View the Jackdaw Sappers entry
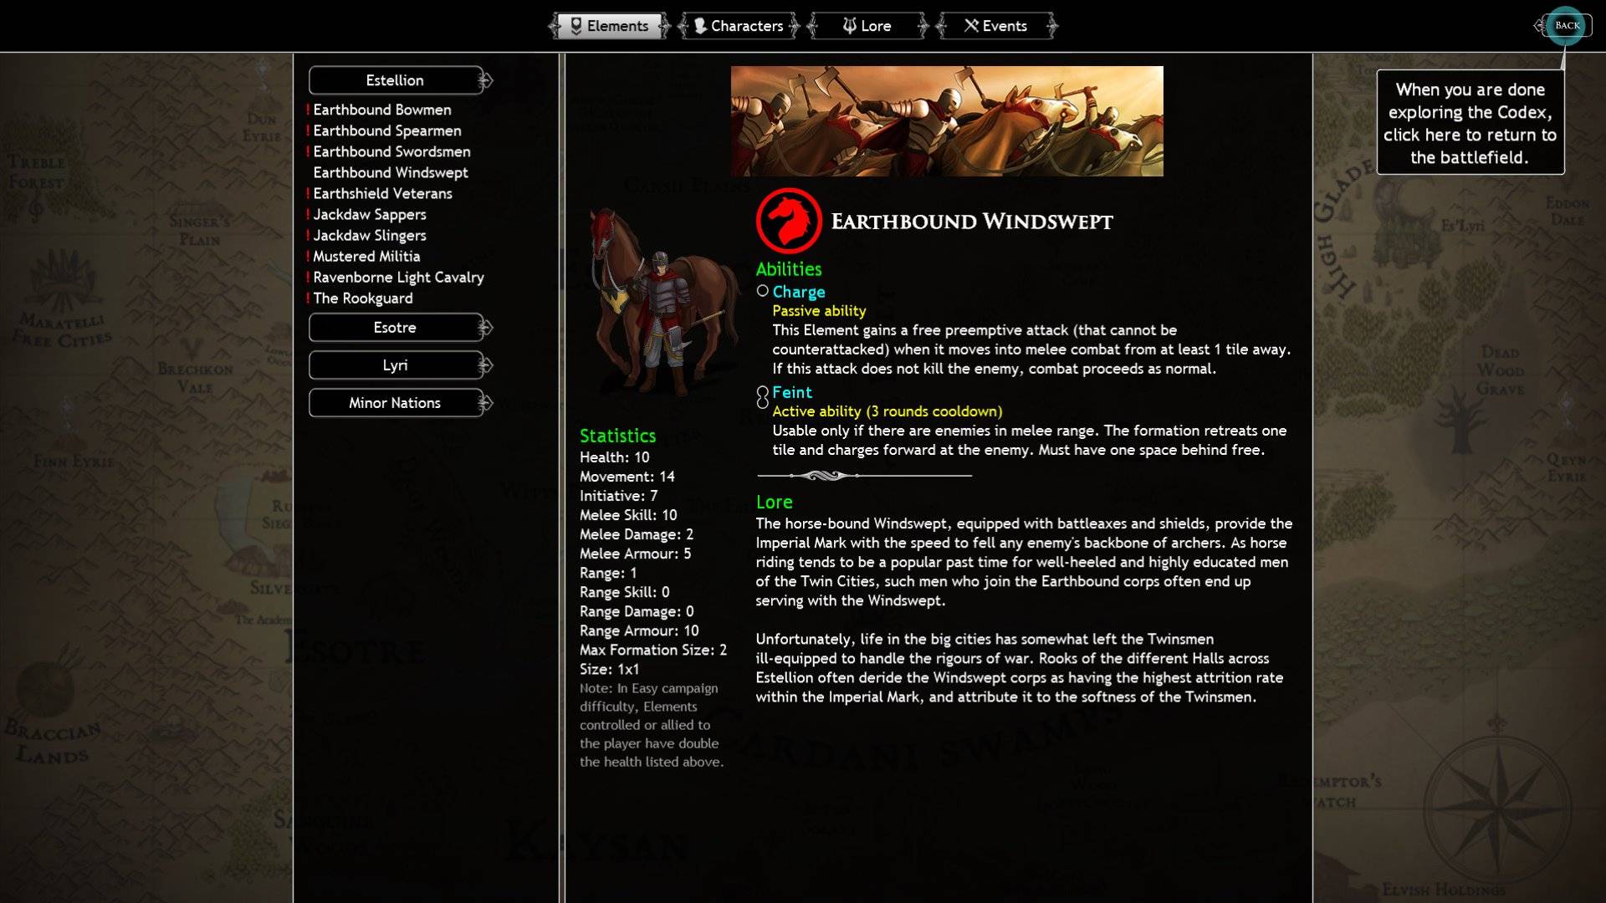The image size is (1606, 903). [x=370, y=214]
